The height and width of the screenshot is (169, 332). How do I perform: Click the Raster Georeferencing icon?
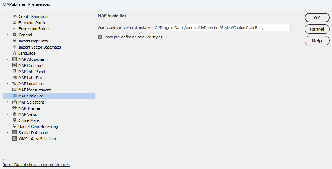pyautogui.click(x=14, y=127)
